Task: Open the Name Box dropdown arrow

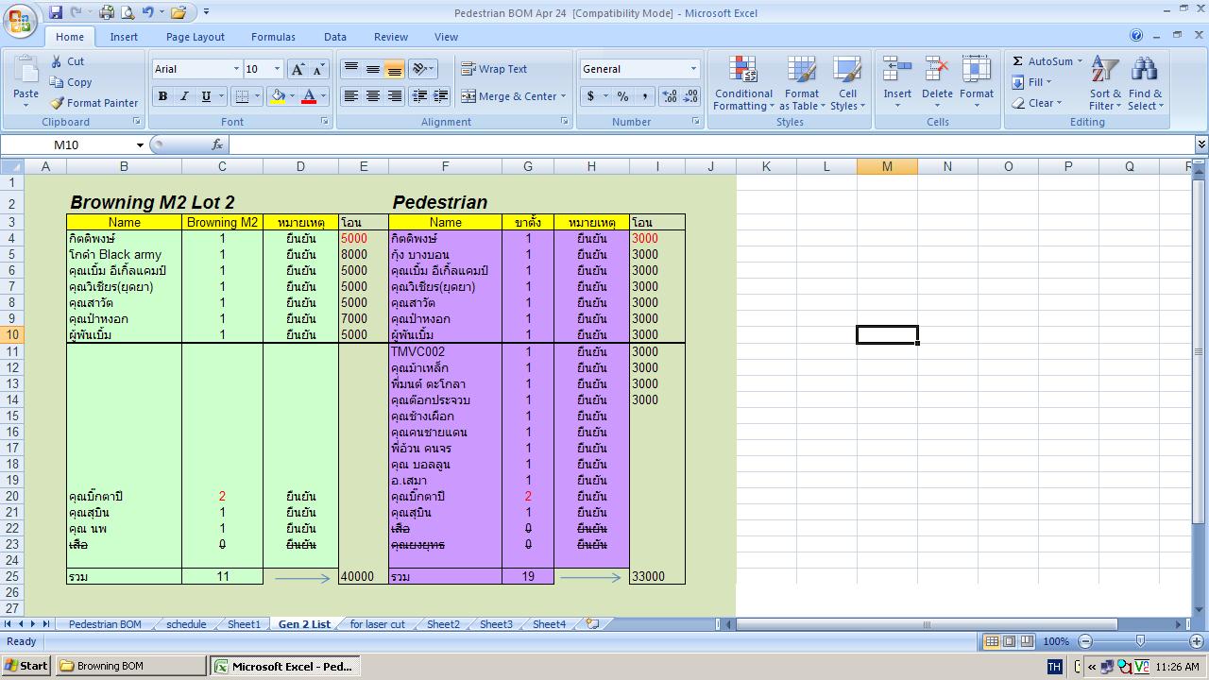Action: click(x=140, y=145)
